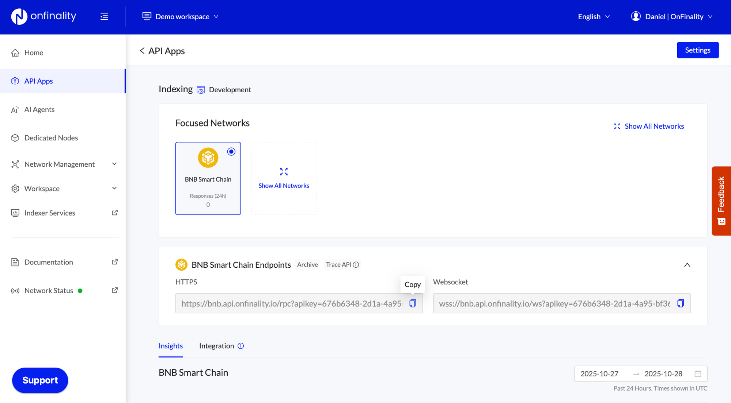Open Dedicated Nodes from the sidebar
This screenshot has width=731, height=403.
click(x=51, y=138)
